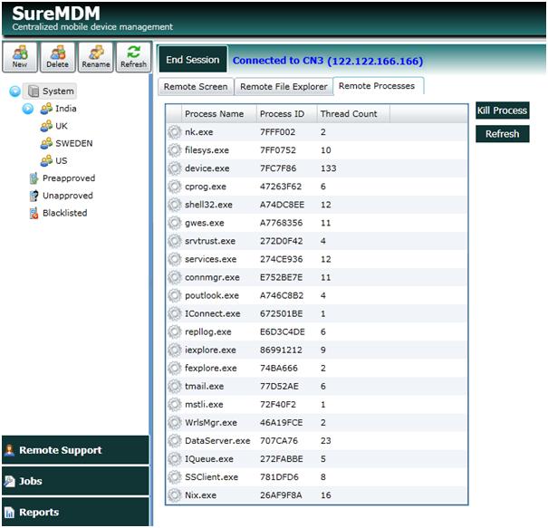The width and height of the screenshot is (548, 528).
Task: Click the Remote Support person icon
Action: coord(9,450)
